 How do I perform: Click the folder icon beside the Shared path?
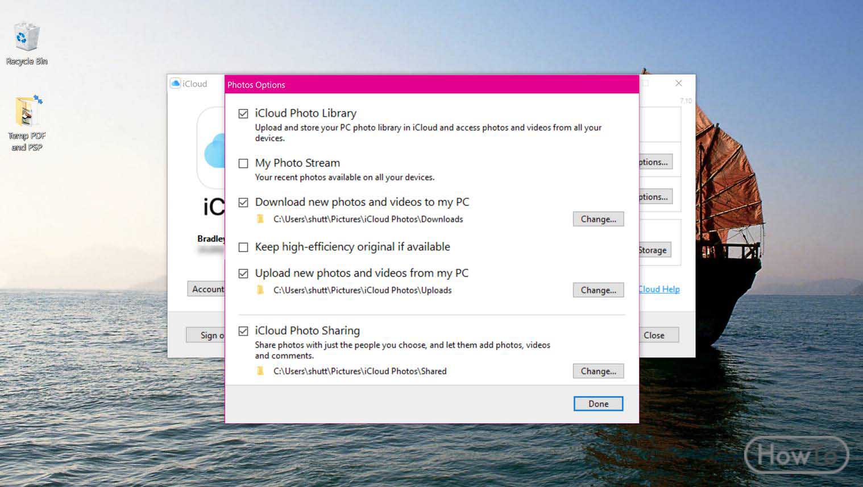[260, 371]
